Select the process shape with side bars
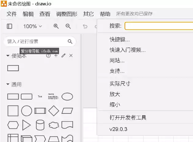This screenshot has height=142, width=193. pos(40,111)
